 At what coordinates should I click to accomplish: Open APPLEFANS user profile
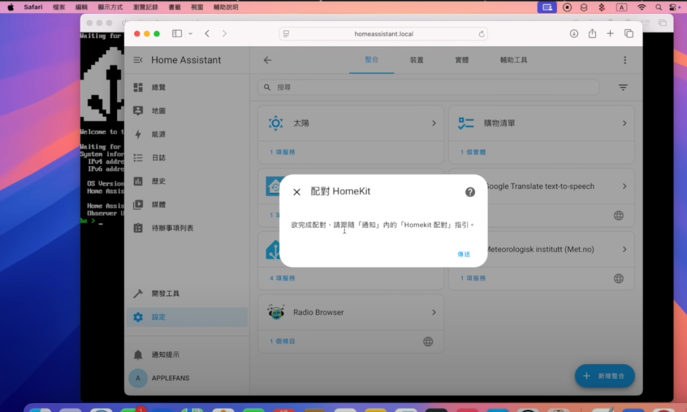coord(187,378)
